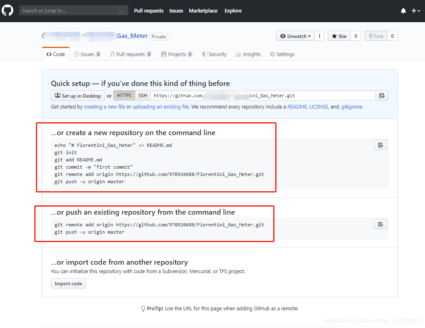Open the Unwatch dropdown
Screen dimensions: 425x328
295,36
